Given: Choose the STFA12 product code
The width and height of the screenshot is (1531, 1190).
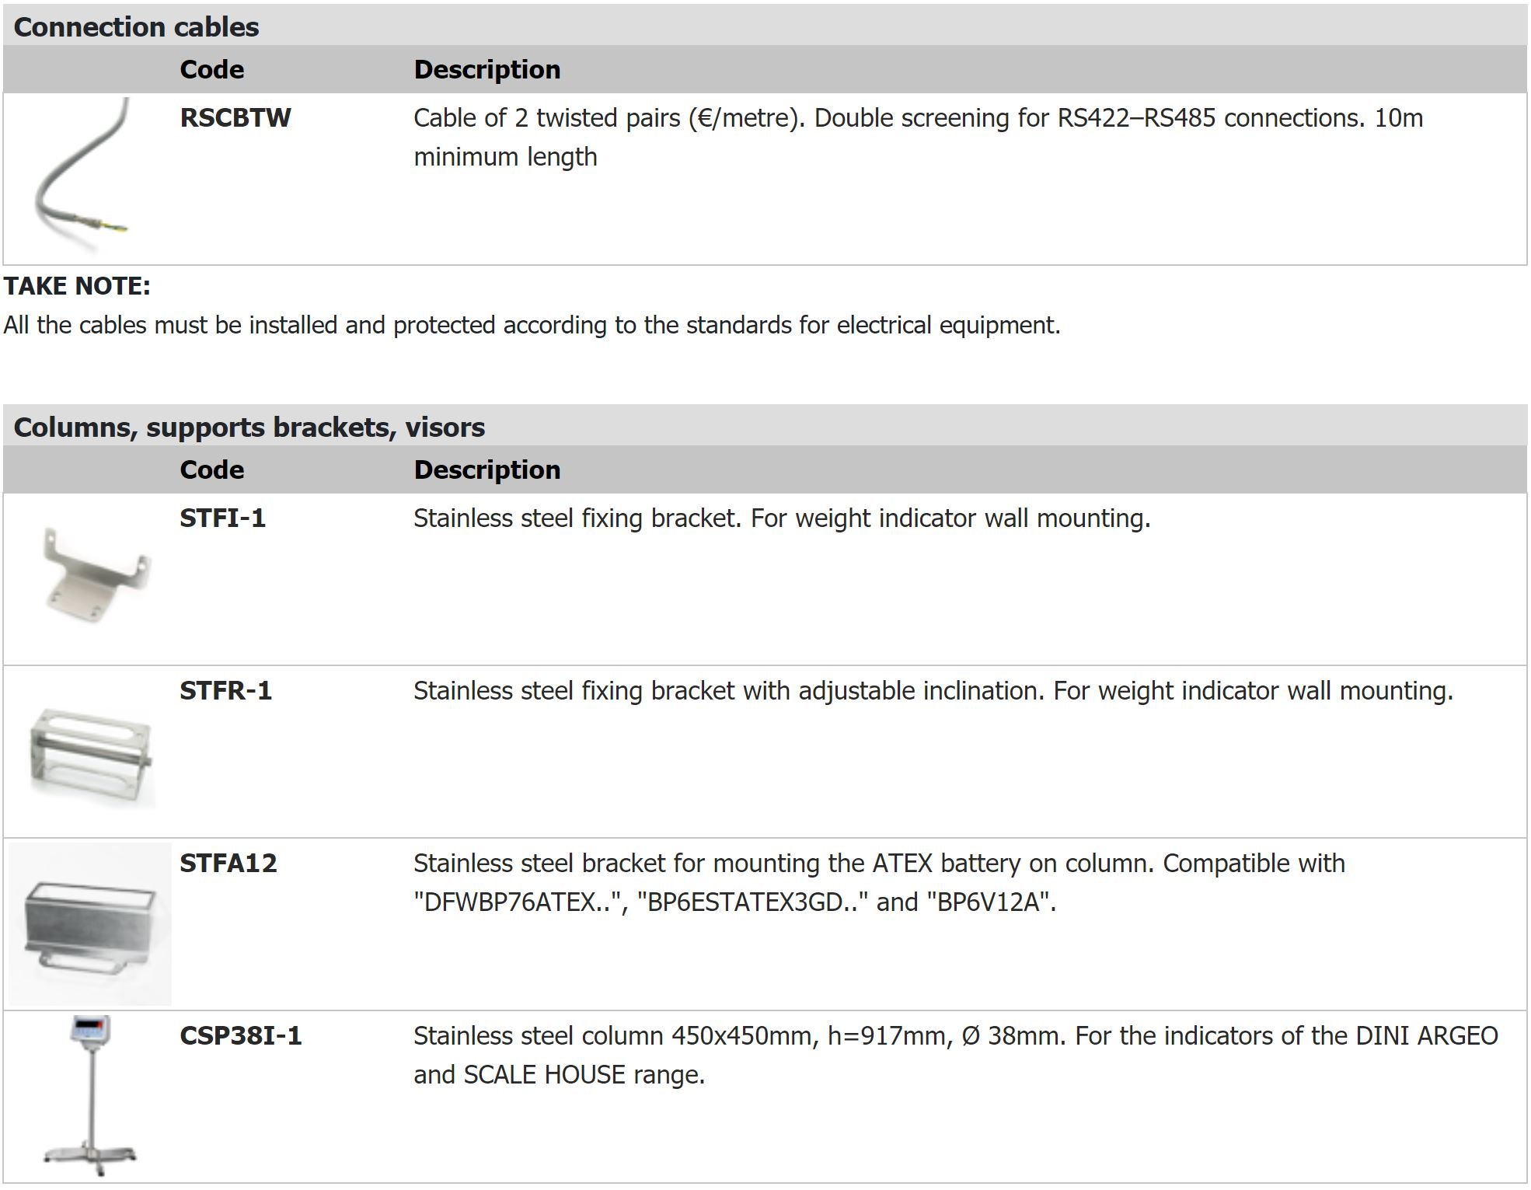Looking at the screenshot, I should pyautogui.click(x=228, y=864).
